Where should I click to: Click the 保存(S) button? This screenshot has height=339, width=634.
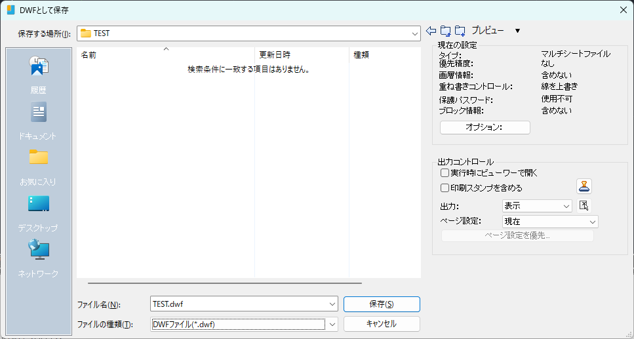[382, 304]
